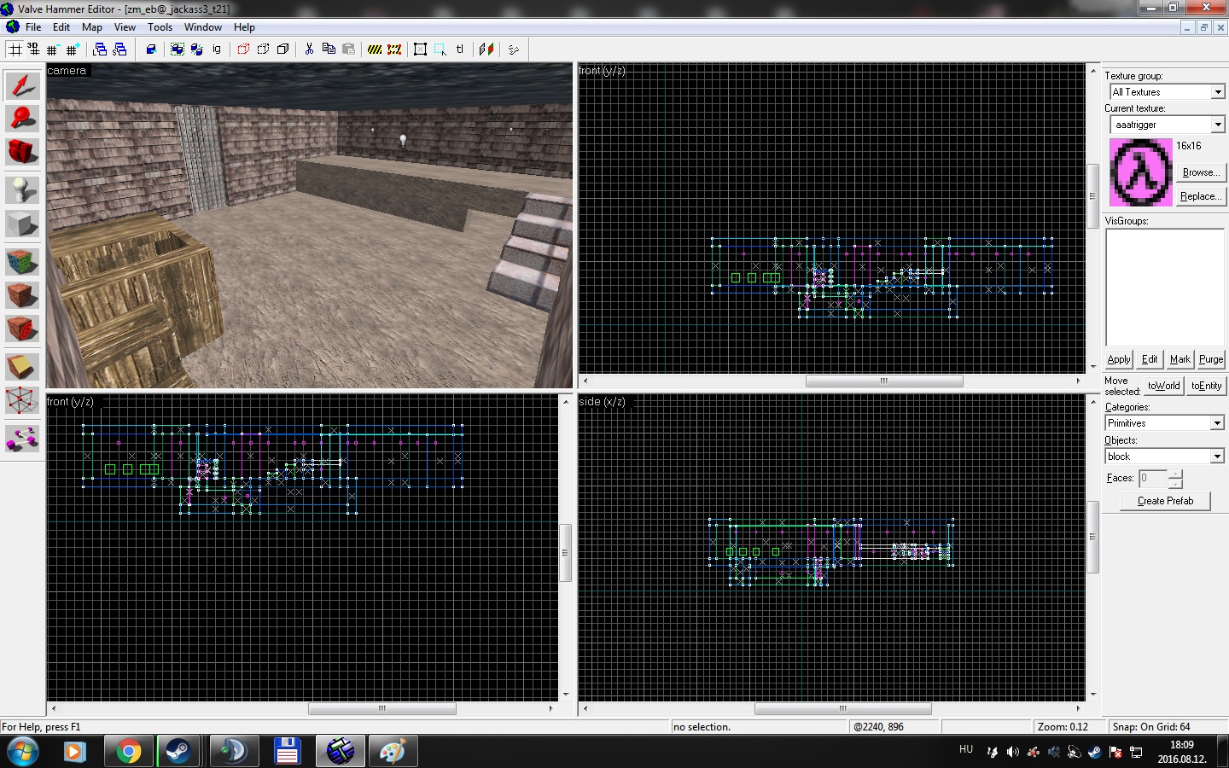The width and height of the screenshot is (1229, 768).
Task: Open the Window menu
Action: pos(203,27)
